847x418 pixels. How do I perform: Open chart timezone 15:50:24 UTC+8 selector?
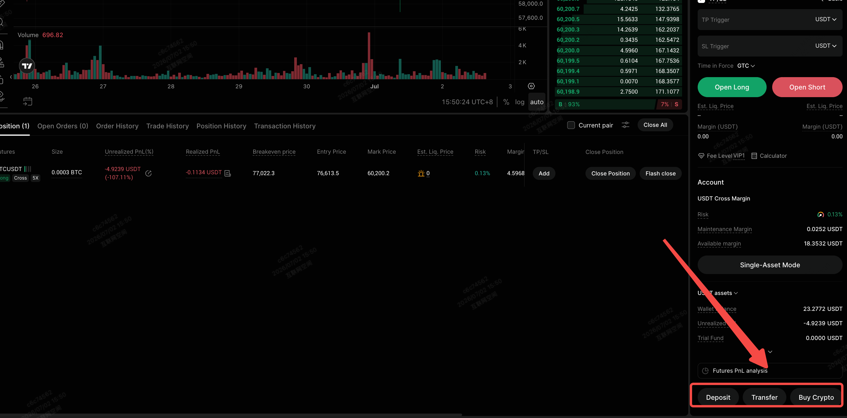[467, 102]
